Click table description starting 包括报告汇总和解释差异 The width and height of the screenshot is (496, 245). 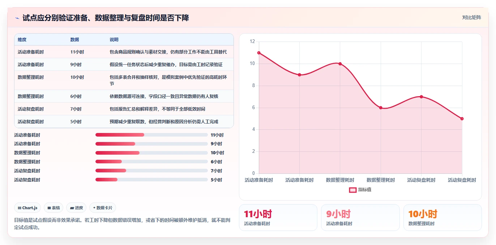[157, 109]
